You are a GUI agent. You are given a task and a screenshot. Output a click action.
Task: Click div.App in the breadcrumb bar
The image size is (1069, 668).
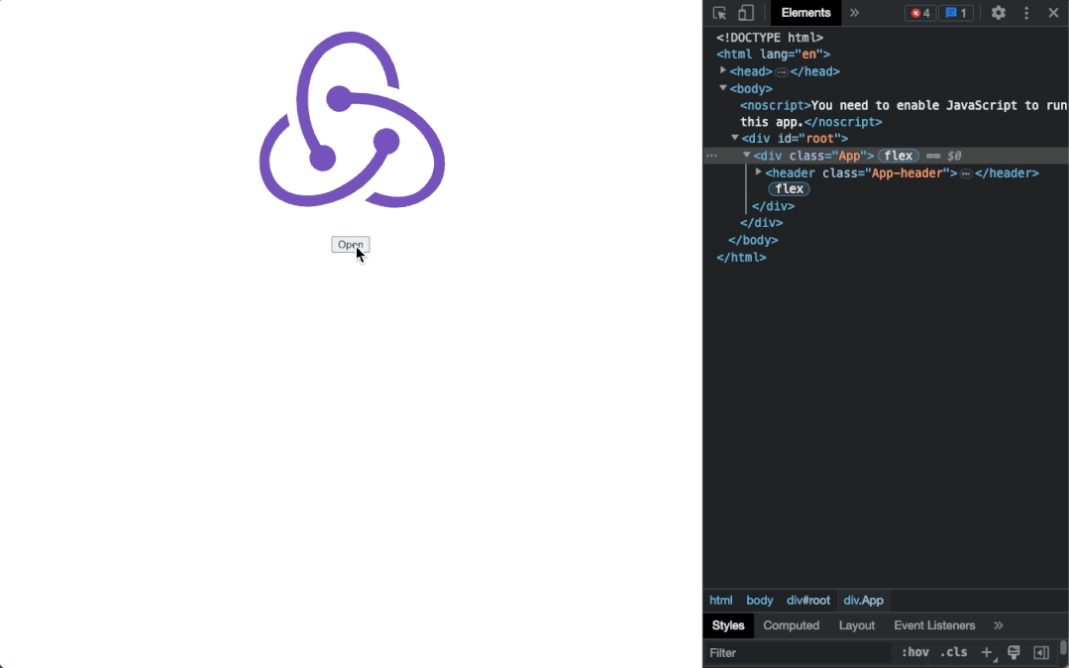[863, 601]
